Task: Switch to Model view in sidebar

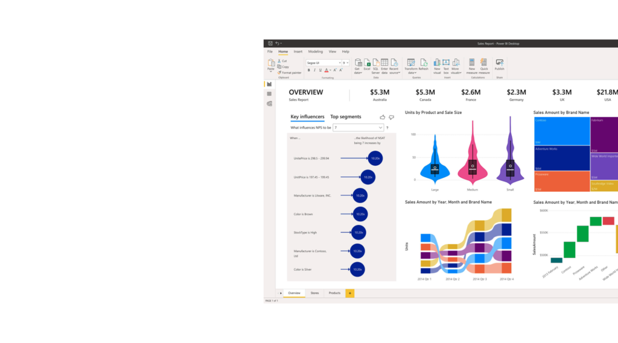Action: pyautogui.click(x=269, y=104)
